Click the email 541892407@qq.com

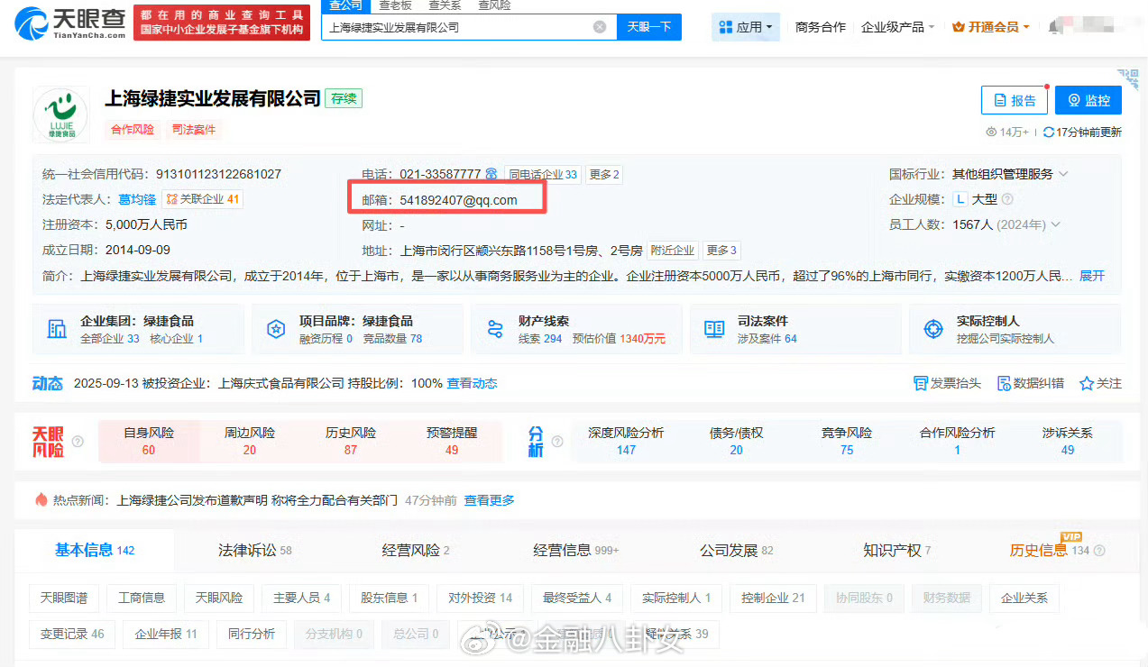pyautogui.click(x=459, y=200)
